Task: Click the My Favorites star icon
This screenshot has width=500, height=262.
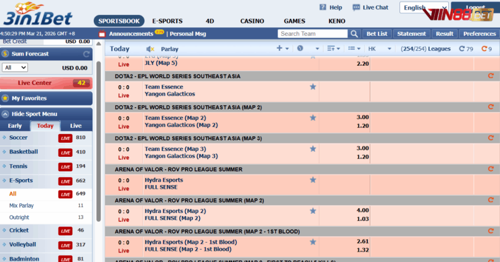Action: click(x=5, y=98)
